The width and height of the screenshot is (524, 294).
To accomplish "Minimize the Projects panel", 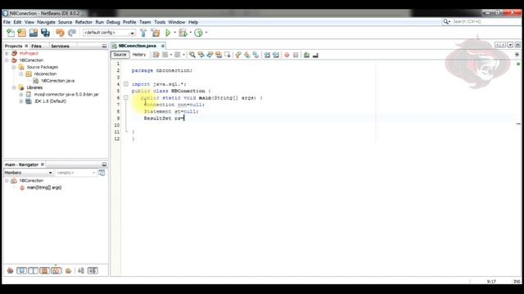I will click(104, 46).
